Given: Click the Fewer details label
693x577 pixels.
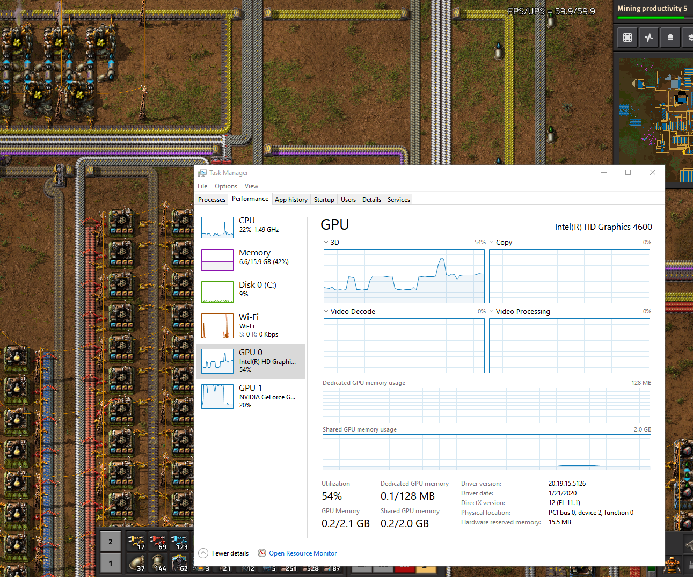Looking at the screenshot, I should pyautogui.click(x=230, y=553).
